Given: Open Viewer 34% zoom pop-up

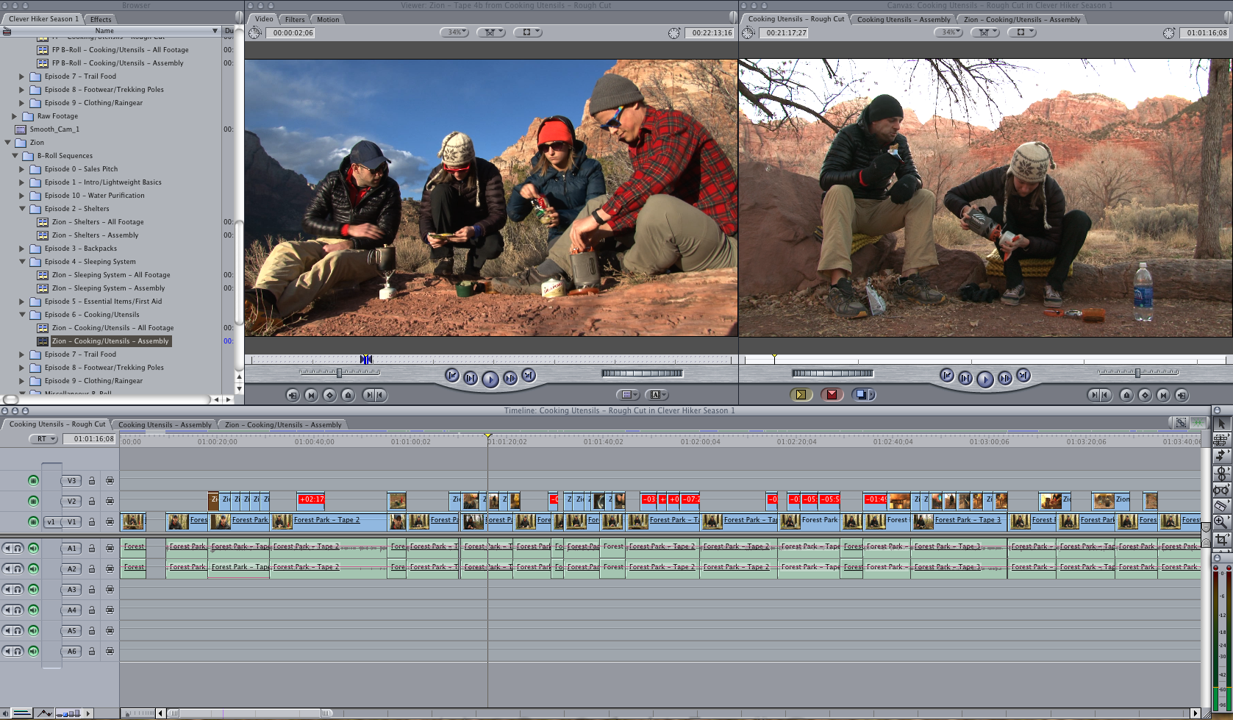Looking at the screenshot, I should (454, 32).
